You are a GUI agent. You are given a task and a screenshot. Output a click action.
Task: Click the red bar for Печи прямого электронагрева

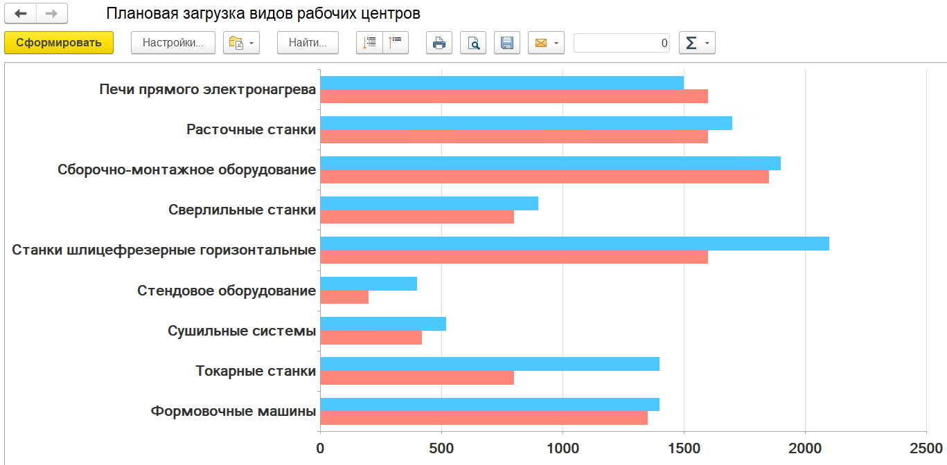[x=513, y=96]
